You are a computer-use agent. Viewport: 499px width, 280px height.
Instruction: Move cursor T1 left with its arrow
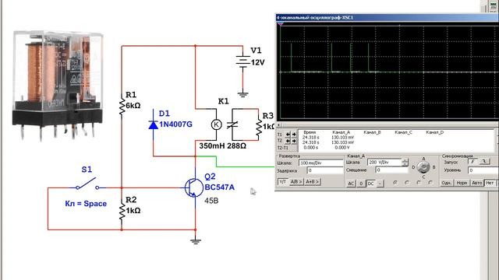(288, 135)
